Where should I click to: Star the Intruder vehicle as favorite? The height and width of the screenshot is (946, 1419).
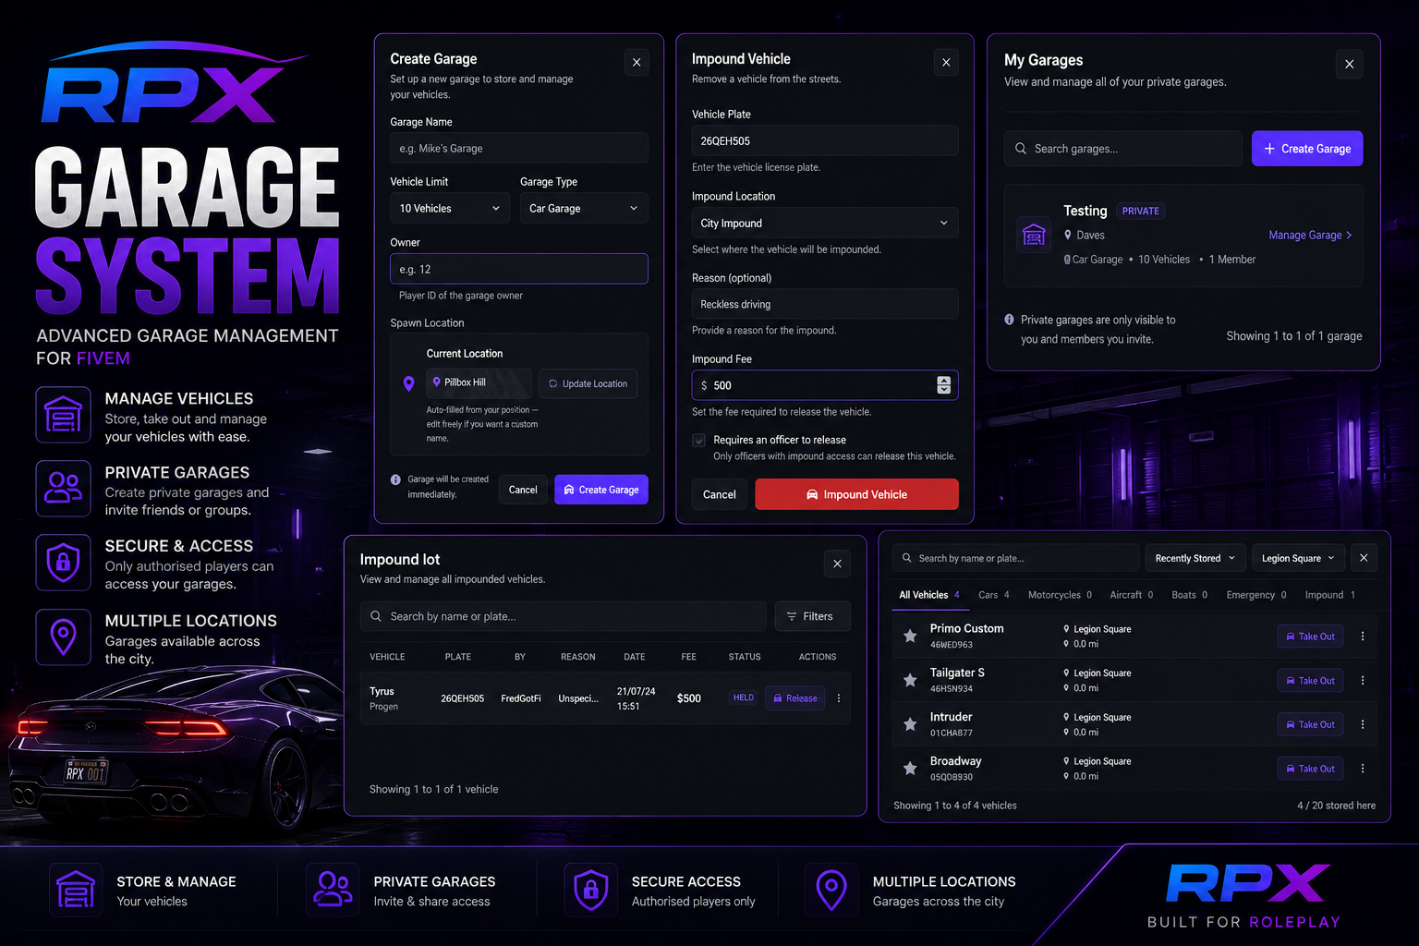910,724
